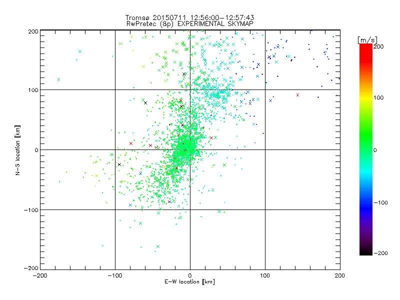This screenshot has height=300, width=400.
Task: Click the title 'Tromsø 20150711 12:56:00-12:57:43'
Action: (189, 17)
